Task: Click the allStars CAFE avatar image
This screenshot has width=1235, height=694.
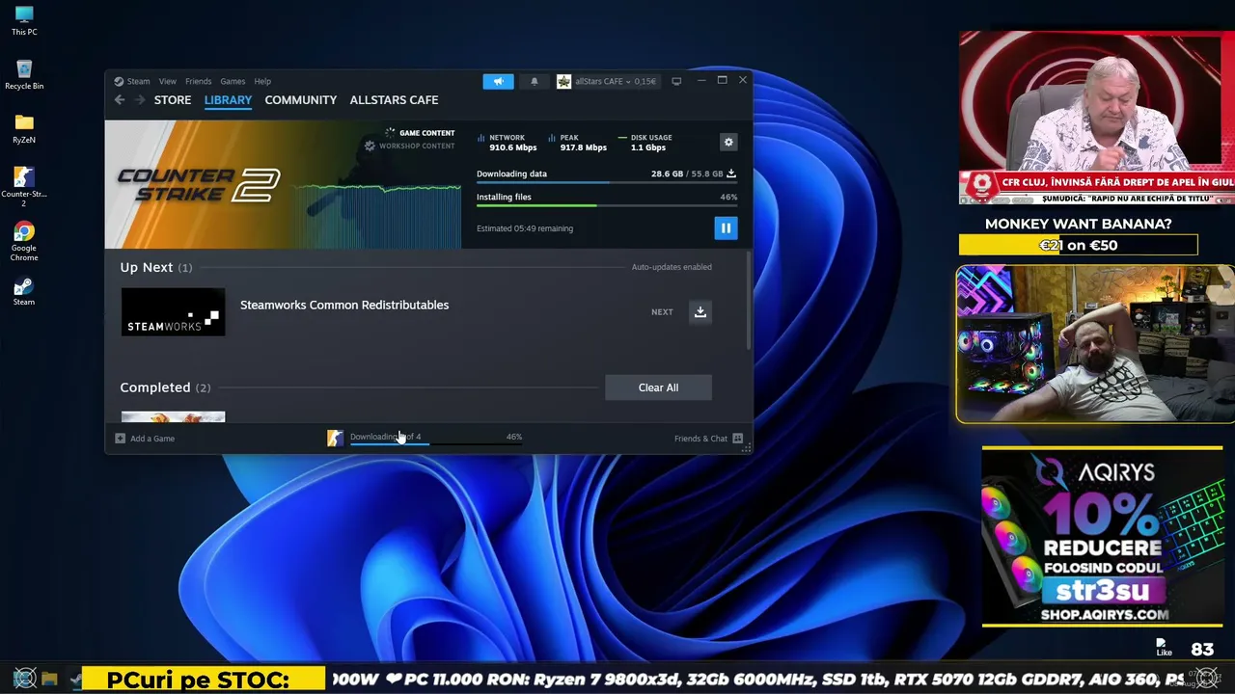Action: pos(564,82)
